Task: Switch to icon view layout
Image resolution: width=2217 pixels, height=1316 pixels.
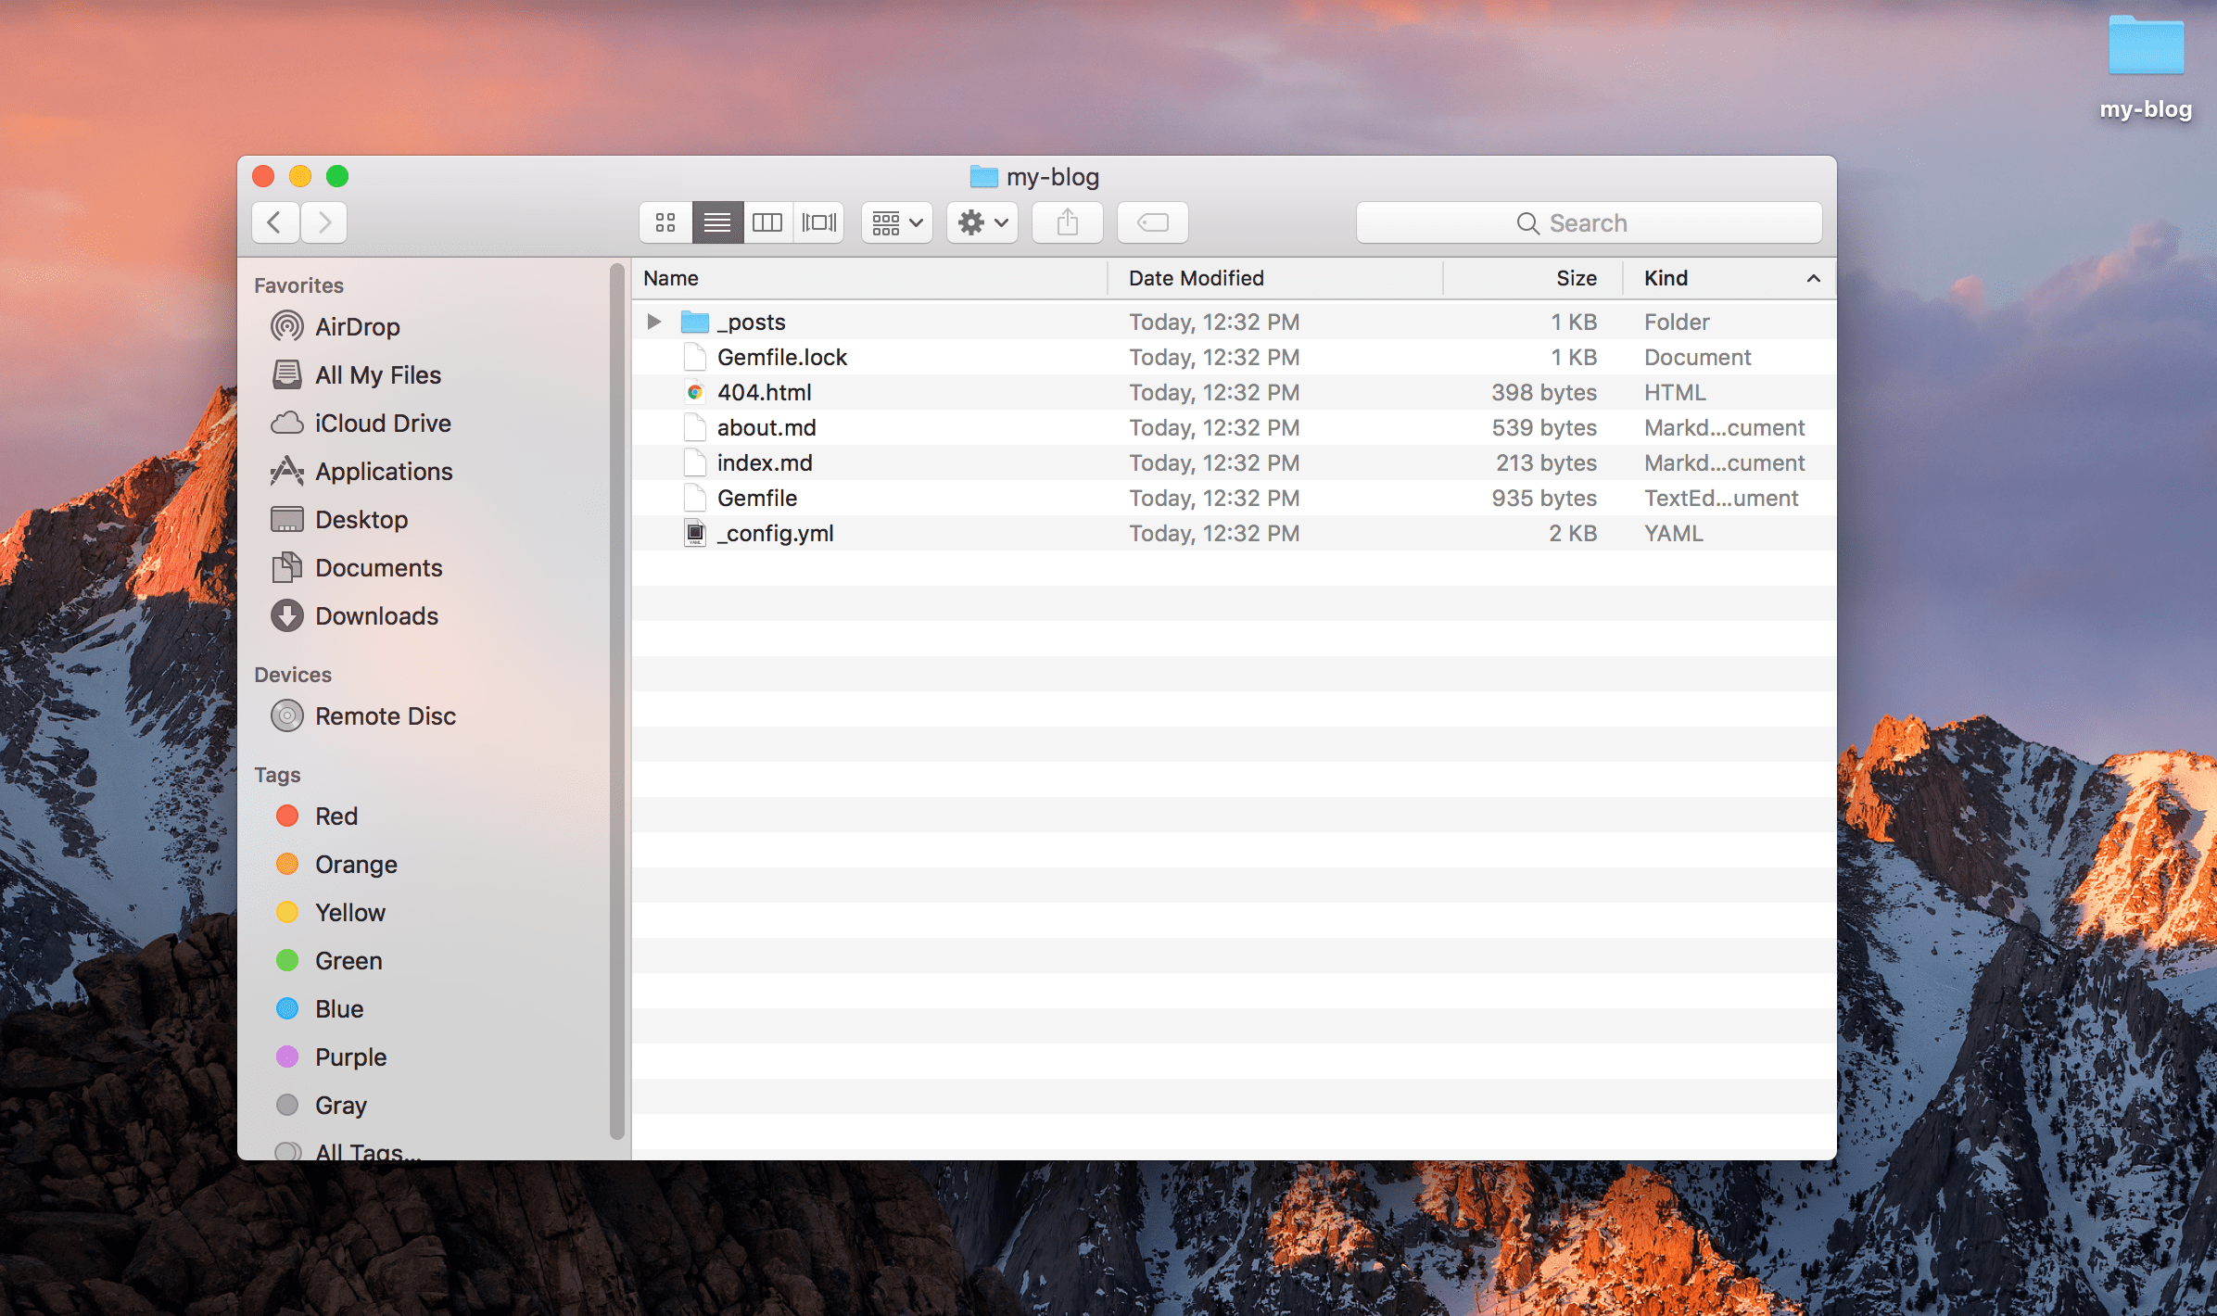Action: (x=665, y=221)
